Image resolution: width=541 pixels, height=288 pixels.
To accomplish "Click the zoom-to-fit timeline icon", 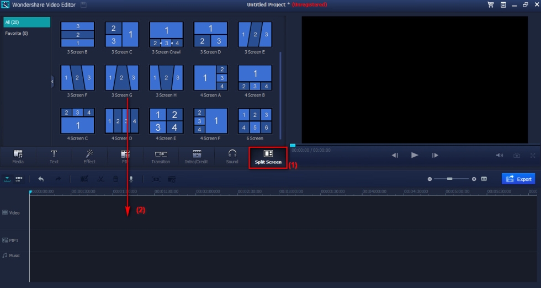I will (484, 179).
